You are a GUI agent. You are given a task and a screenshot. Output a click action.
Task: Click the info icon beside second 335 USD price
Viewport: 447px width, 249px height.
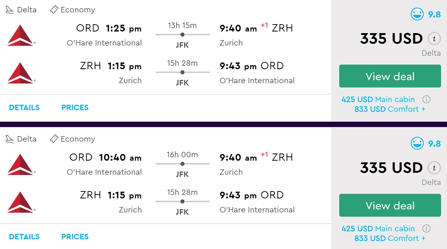tap(434, 168)
